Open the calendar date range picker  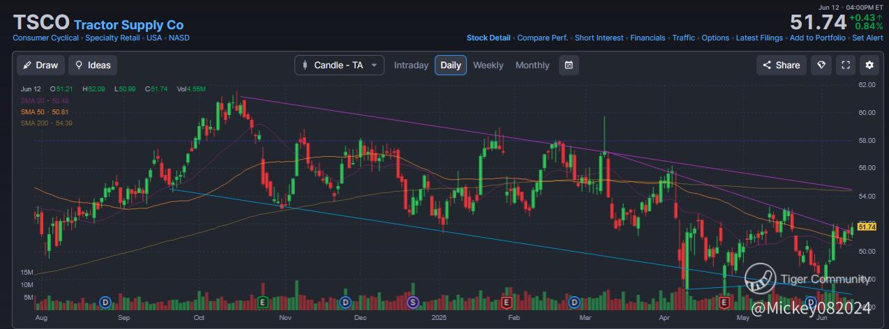569,65
